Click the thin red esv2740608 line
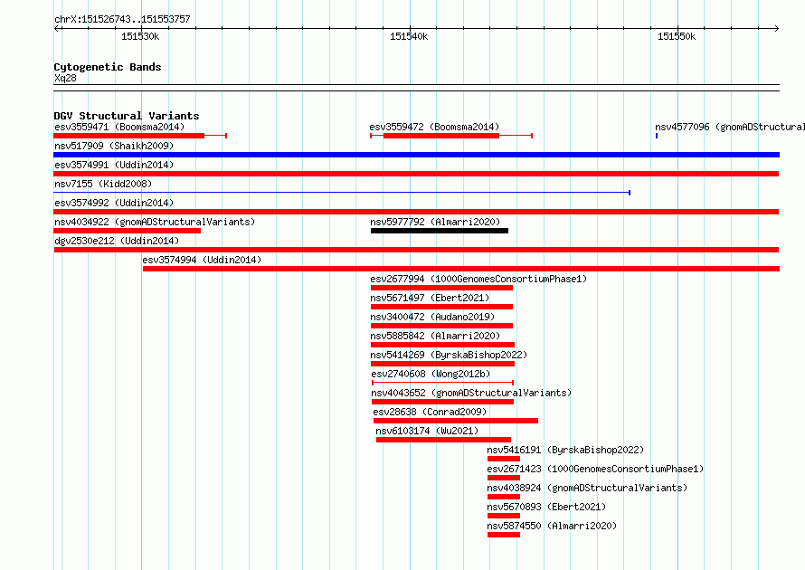Viewport: 805px width, 570px height. click(x=442, y=383)
